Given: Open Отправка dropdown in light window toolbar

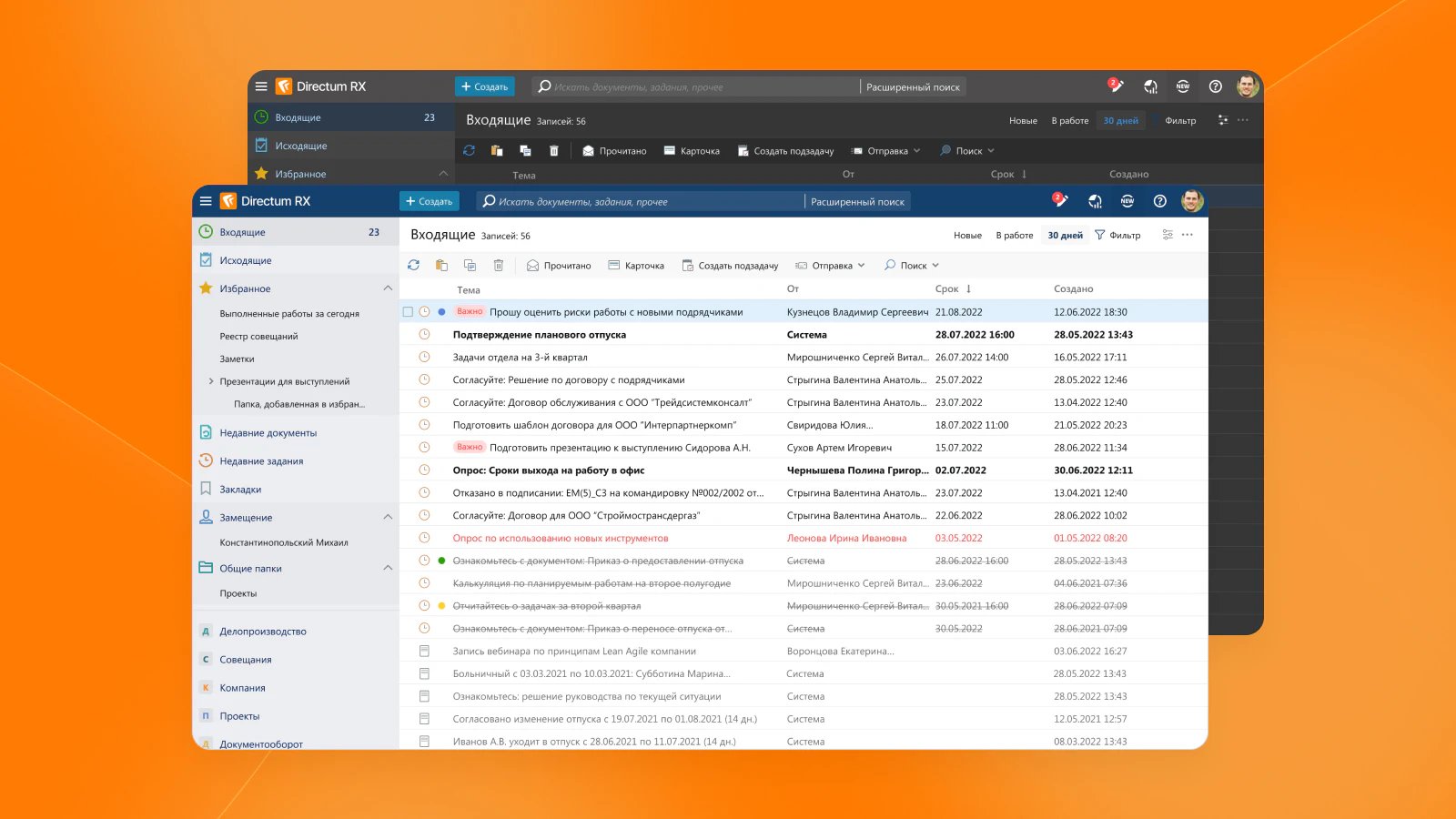Looking at the screenshot, I should pyautogui.click(x=830, y=266).
